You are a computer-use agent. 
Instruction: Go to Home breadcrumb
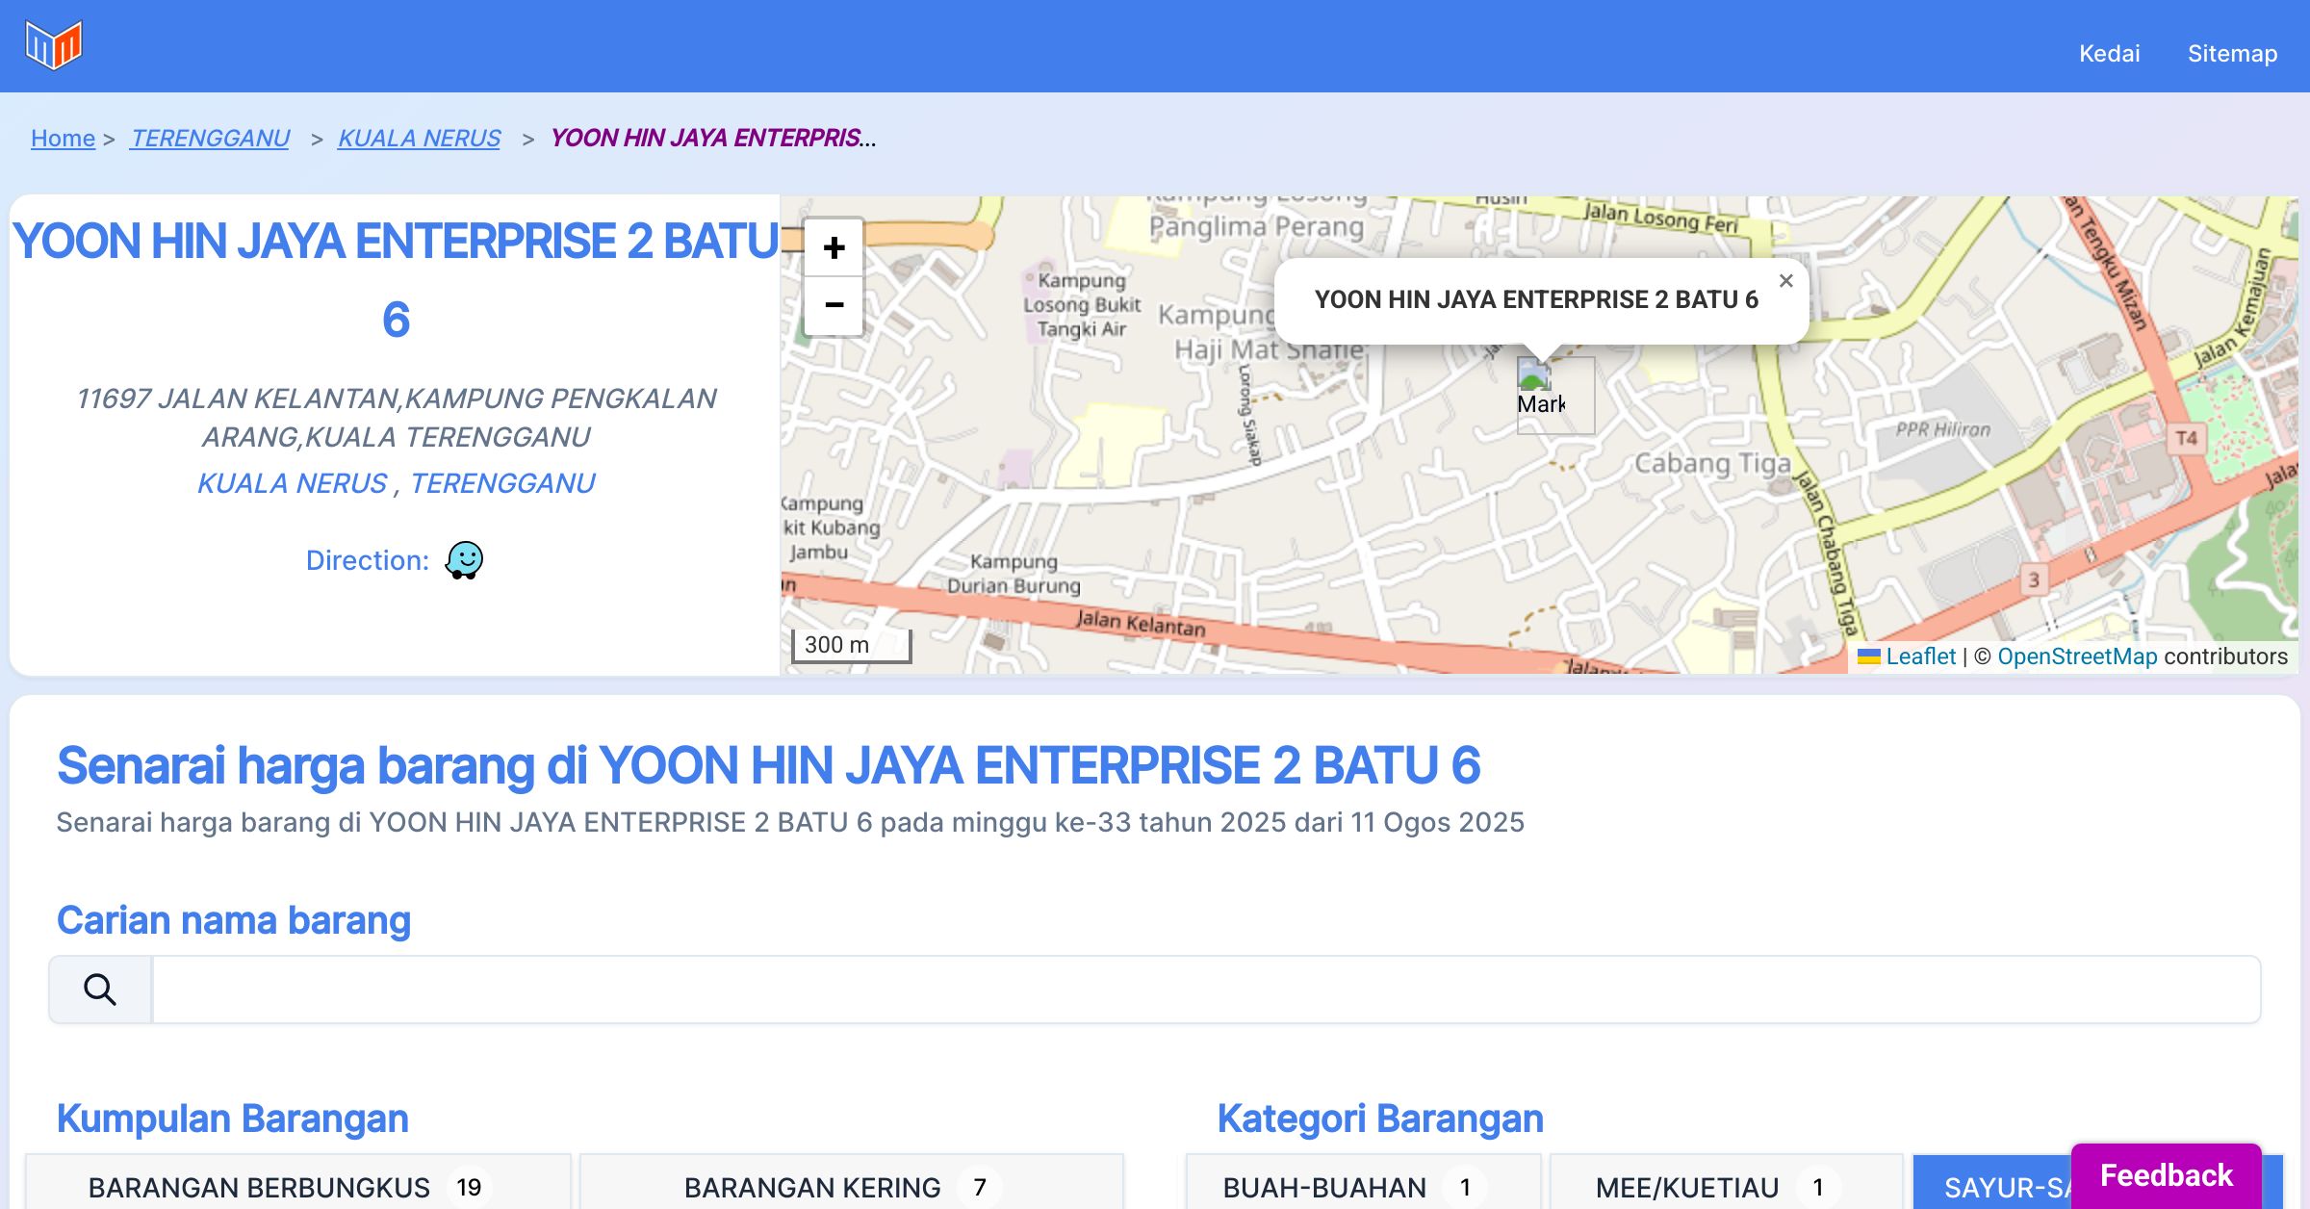pos(63,139)
